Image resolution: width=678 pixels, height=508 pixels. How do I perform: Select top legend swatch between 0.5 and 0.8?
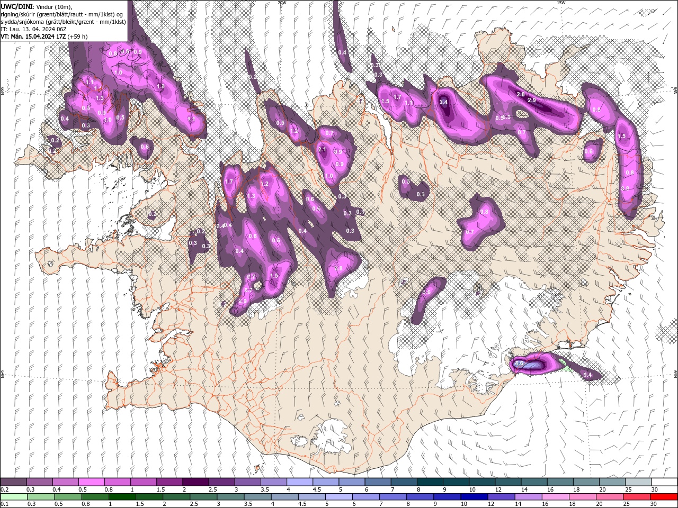[x=92, y=482]
